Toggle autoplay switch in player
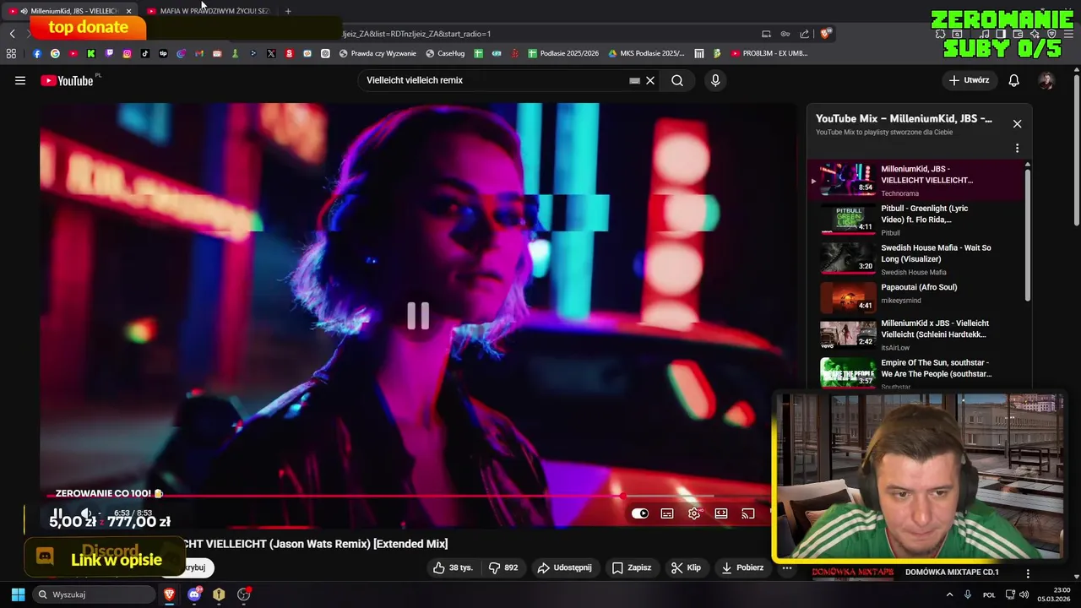 [x=640, y=513]
